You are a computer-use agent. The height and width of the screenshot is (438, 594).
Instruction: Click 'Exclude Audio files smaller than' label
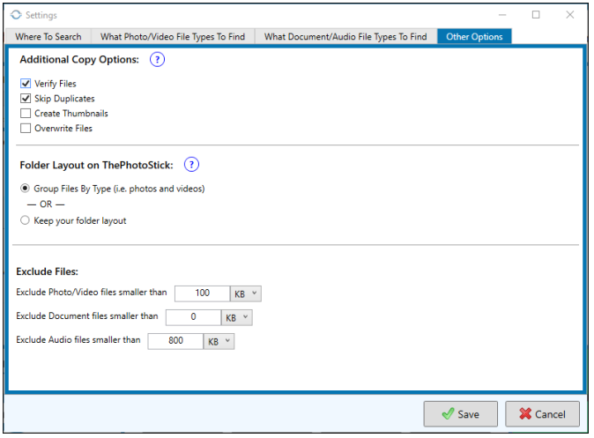(x=78, y=340)
